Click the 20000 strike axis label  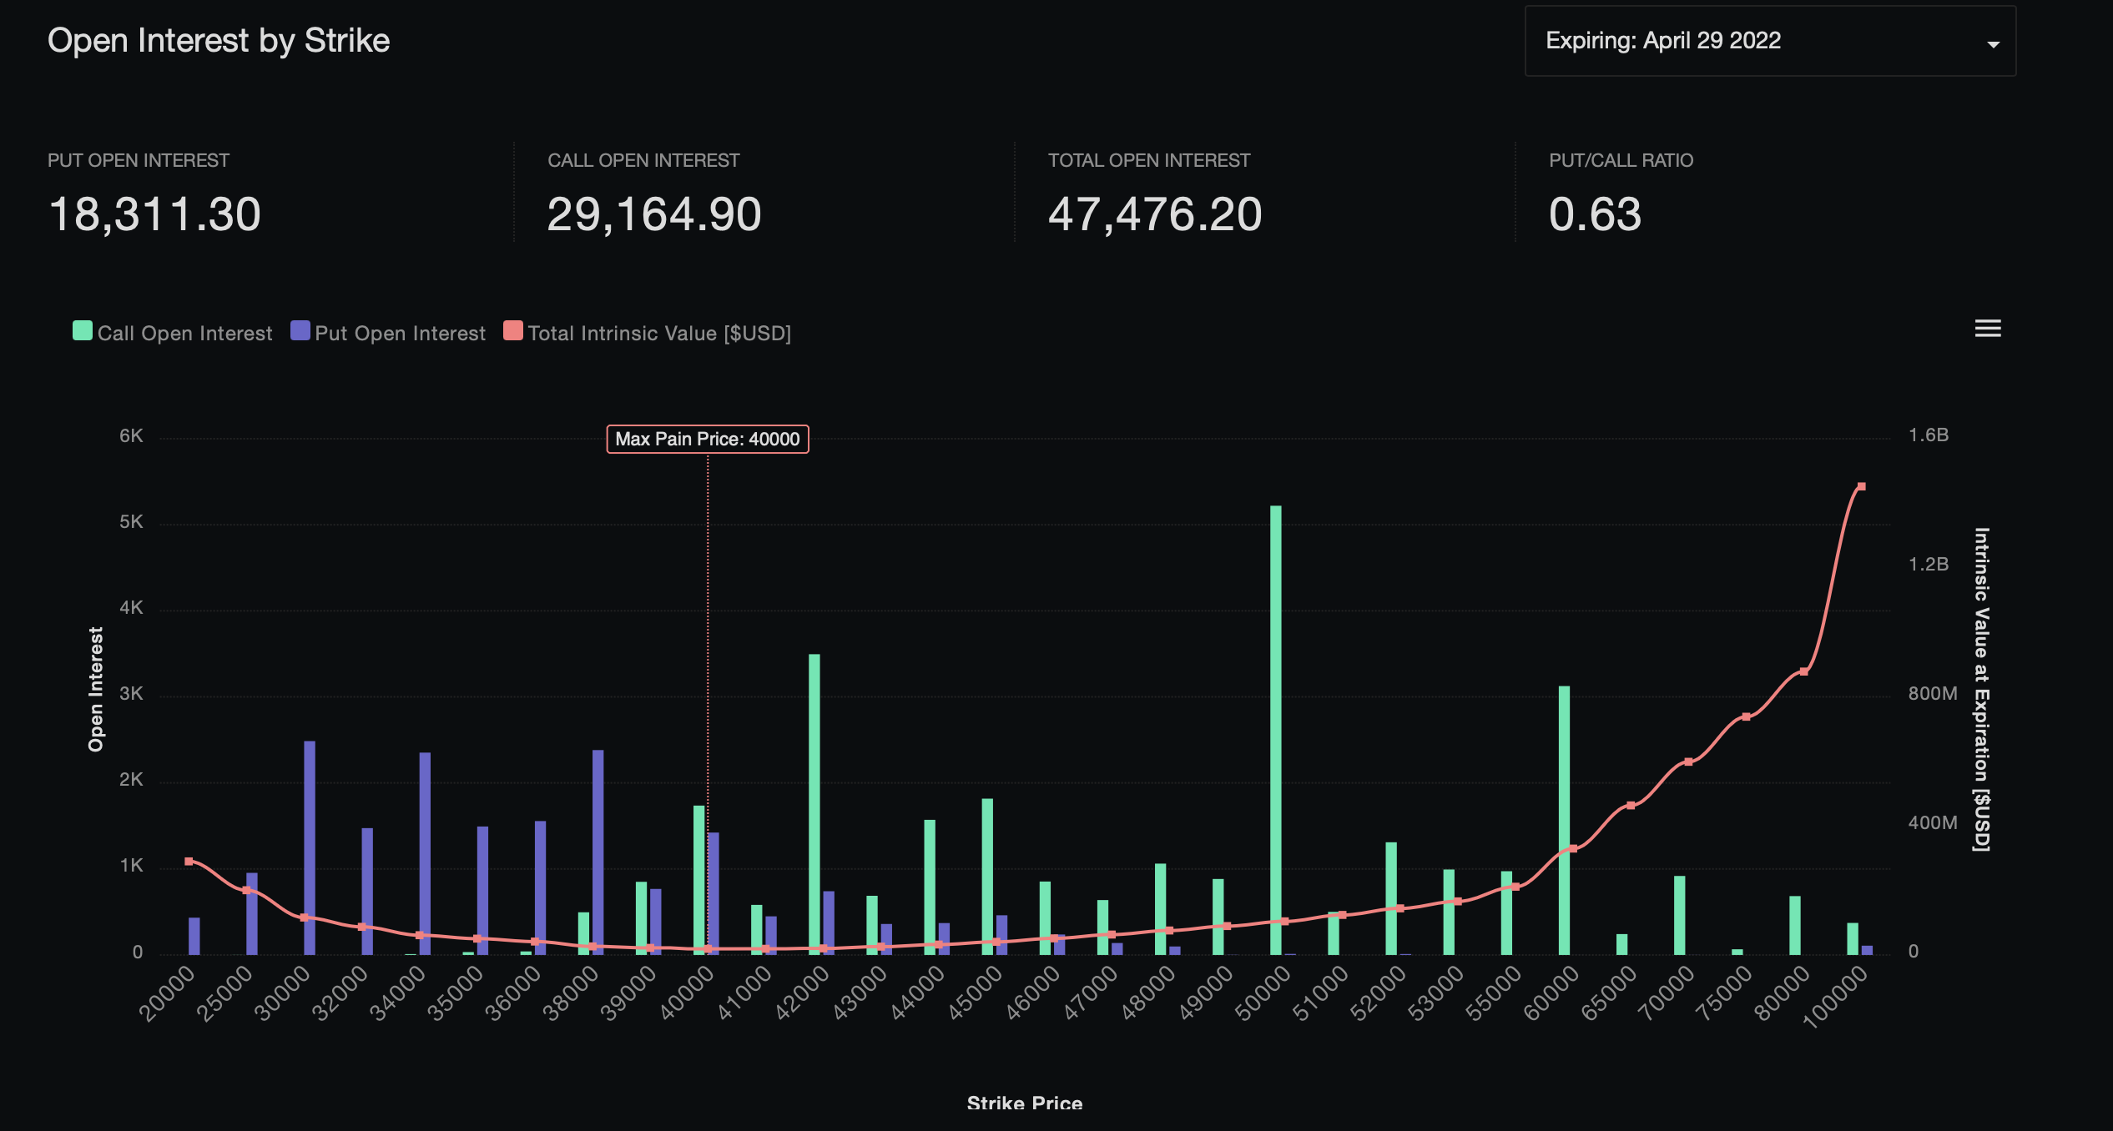[167, 993]
